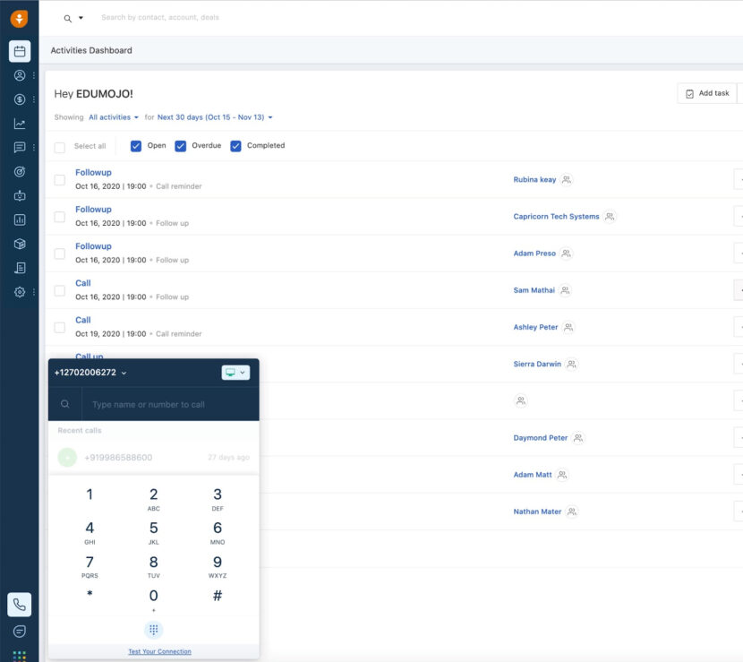Open the Analytics chart icon in sidebar
The height and width of the screenshot is (662, 743).
pos(19,124)
